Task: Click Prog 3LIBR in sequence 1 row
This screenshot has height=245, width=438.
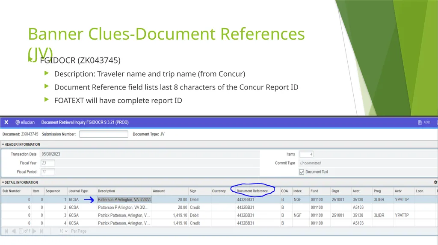Action: 379,199
